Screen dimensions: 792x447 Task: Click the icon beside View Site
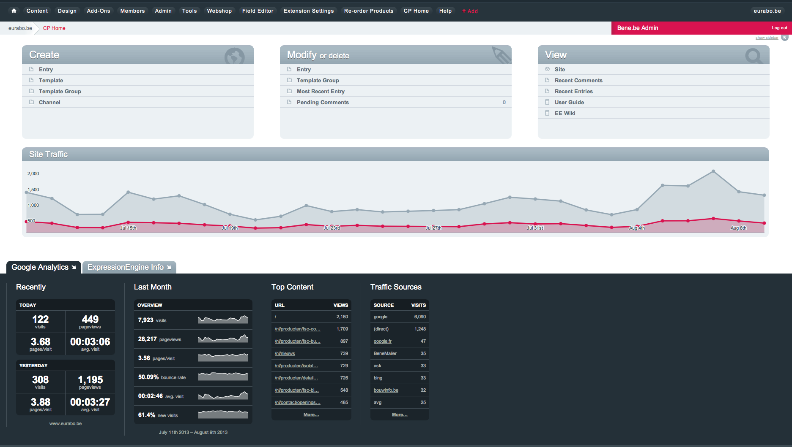tap(547, 69)
